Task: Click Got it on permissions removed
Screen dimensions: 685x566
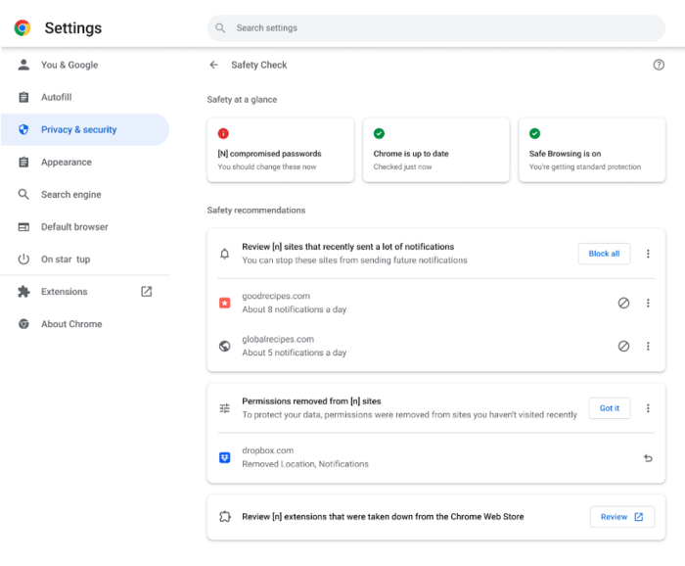Action: (610, 408)
